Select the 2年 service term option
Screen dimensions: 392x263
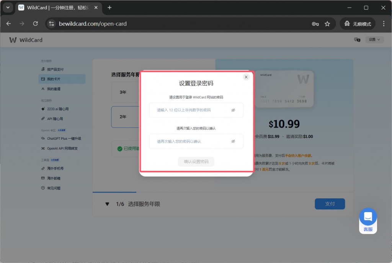tap(125, 117)
